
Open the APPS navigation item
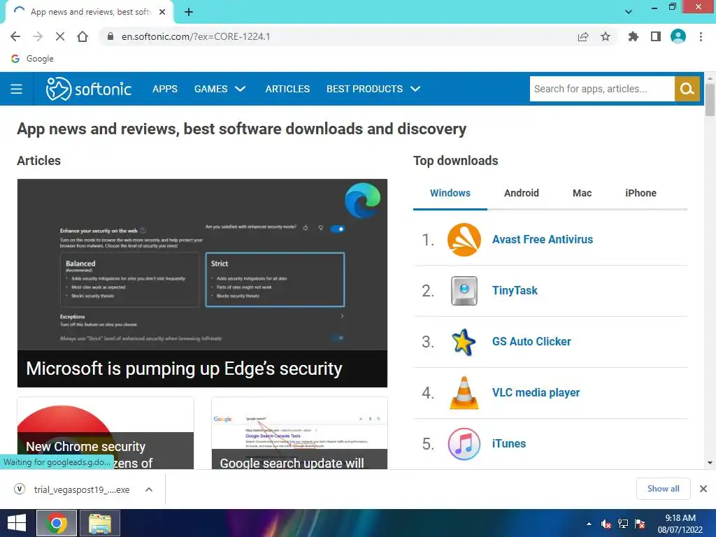pyautogui.click(x=165, y=89)
